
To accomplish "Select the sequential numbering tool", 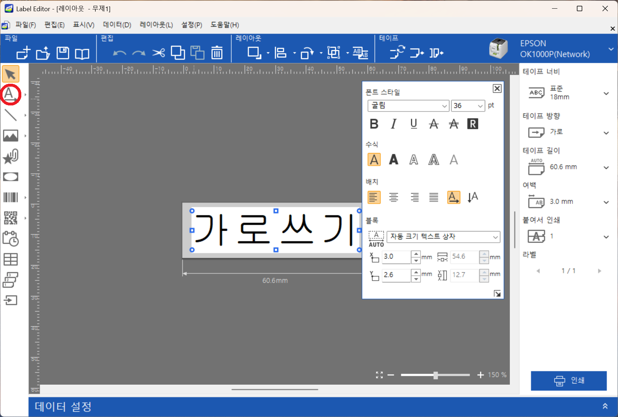I will coord(10,280).
